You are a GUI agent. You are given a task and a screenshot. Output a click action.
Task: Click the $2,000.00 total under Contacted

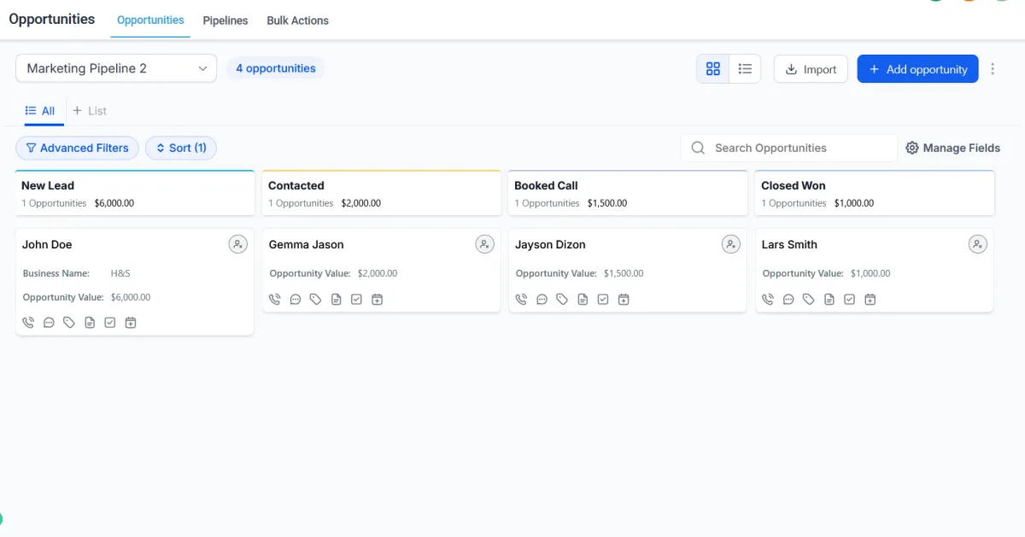click(x=361, y=203)
